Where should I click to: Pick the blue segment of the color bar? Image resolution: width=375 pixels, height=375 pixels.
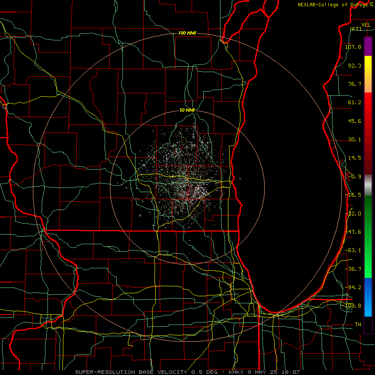click(368, 297)
